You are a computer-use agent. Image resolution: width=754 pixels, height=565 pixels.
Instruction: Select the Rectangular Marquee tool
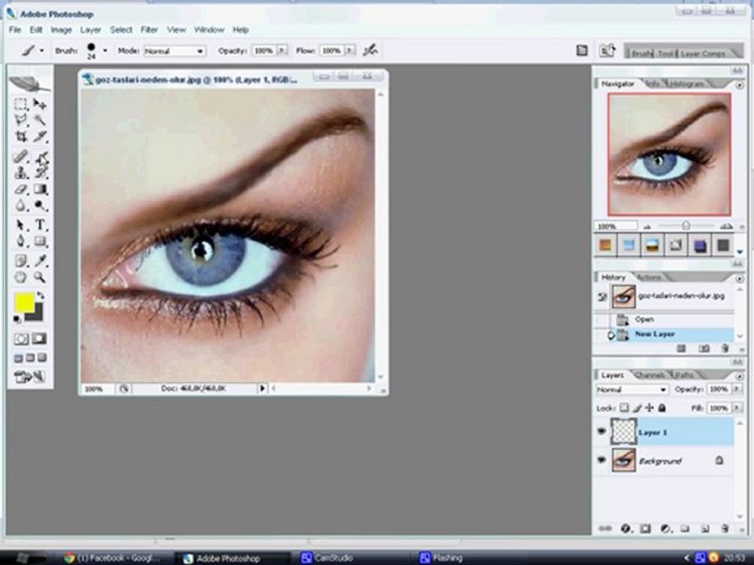pos(20,104)
